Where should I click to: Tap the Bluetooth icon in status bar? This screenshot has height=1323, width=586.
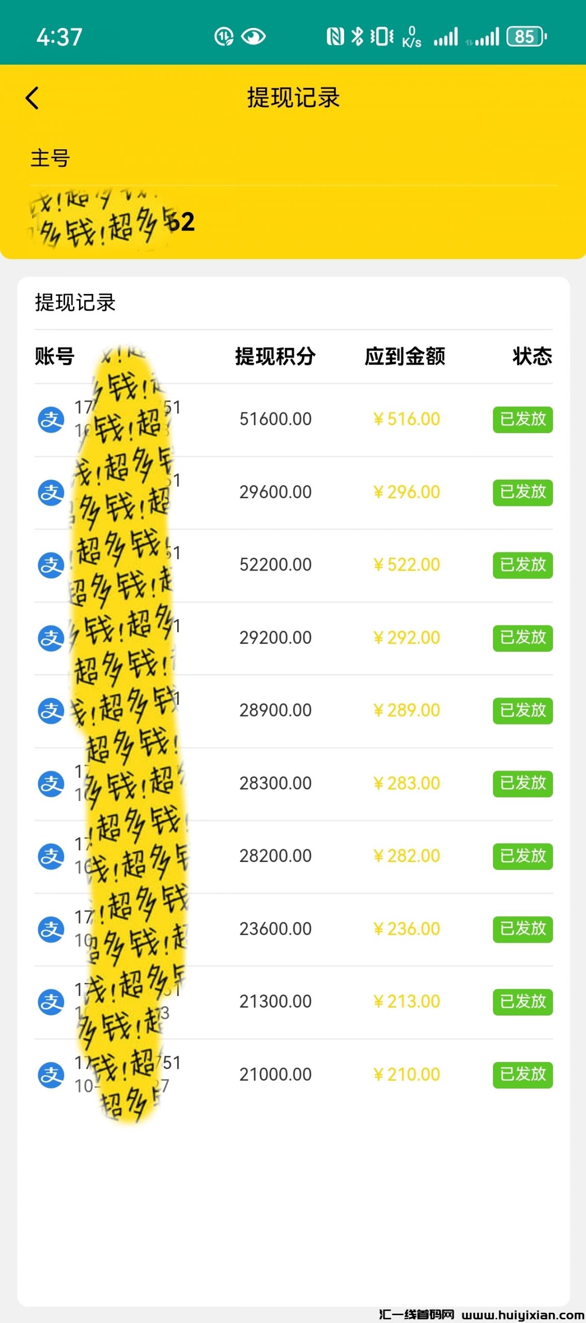[x=357, y=37]
